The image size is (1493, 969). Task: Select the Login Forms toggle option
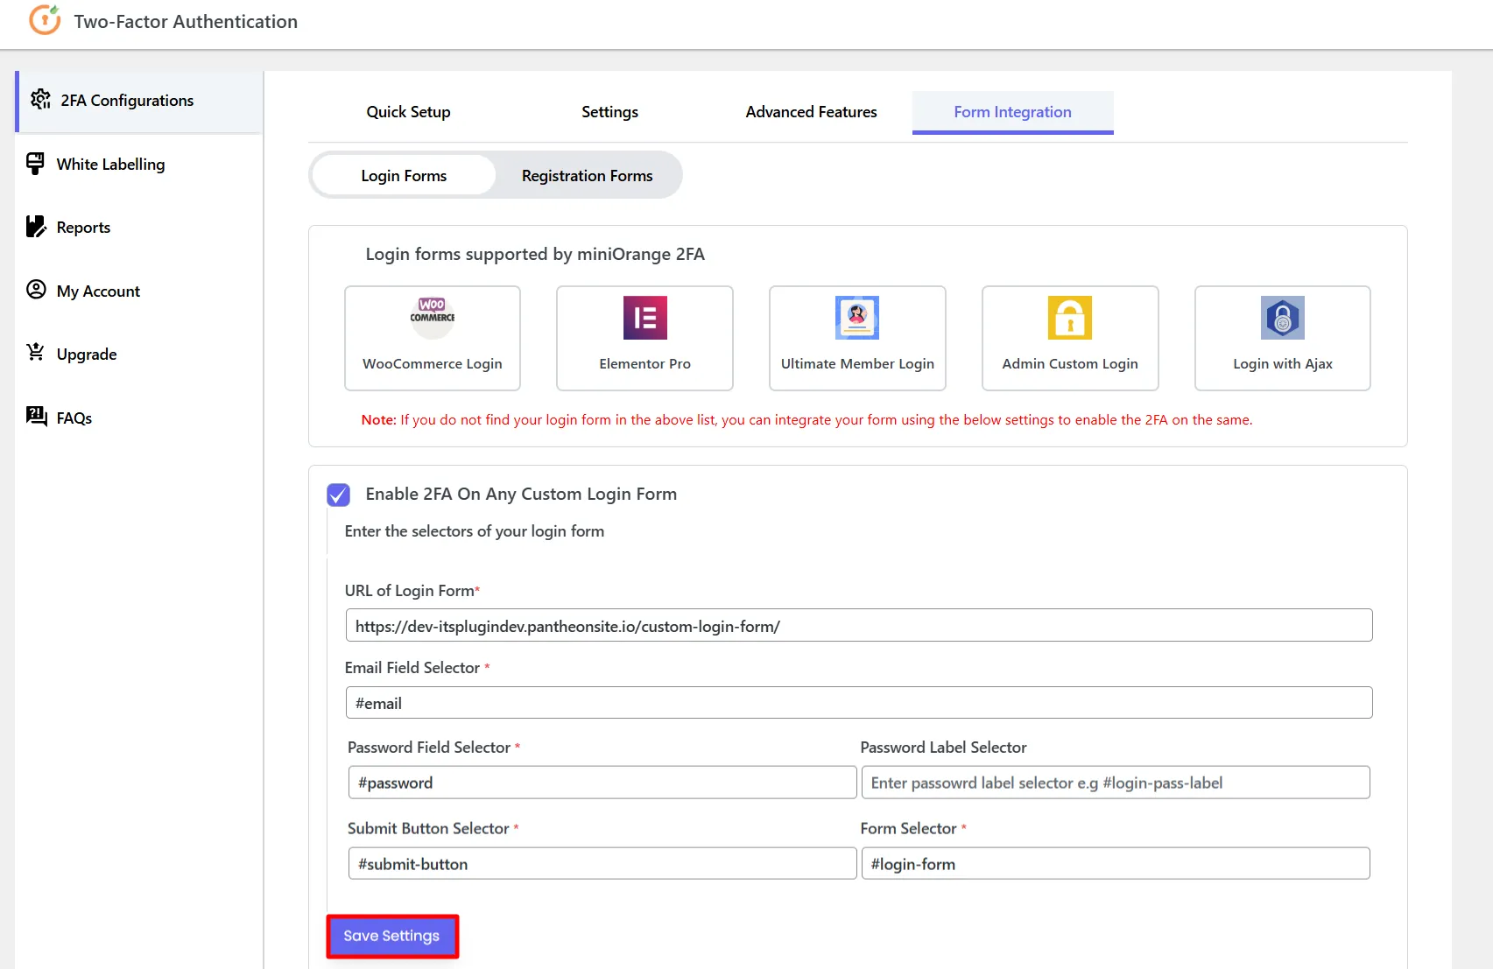[x=404, y=176]
